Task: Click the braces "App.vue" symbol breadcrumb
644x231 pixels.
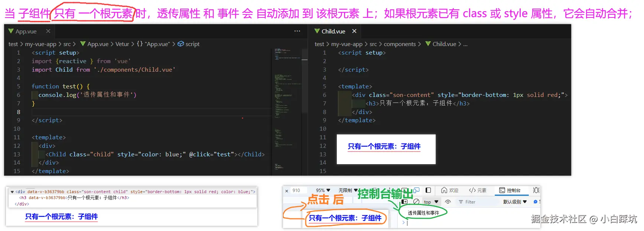Action: pos(153,44)
